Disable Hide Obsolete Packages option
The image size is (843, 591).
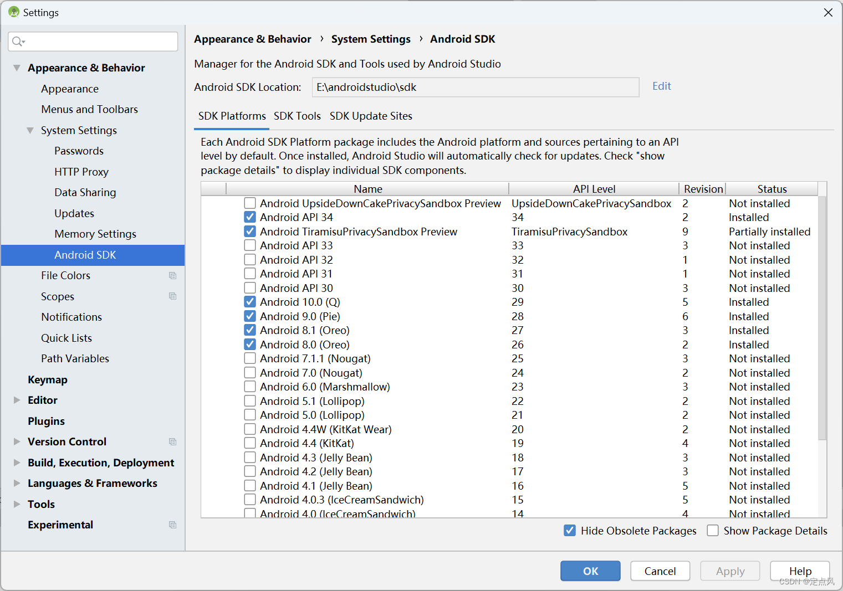(x=570, y=531)
